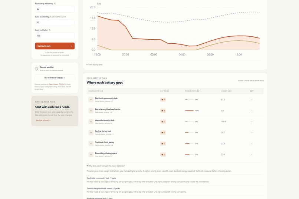This screenshot has height=199, width=299.
Task: Click the 20:00 chart axis label
Action: [125, 54]
